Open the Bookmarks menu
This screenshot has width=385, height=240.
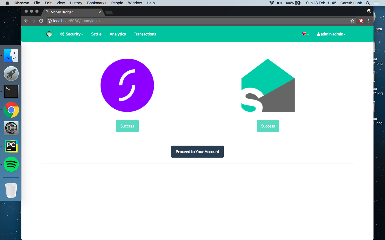point(97,3)
